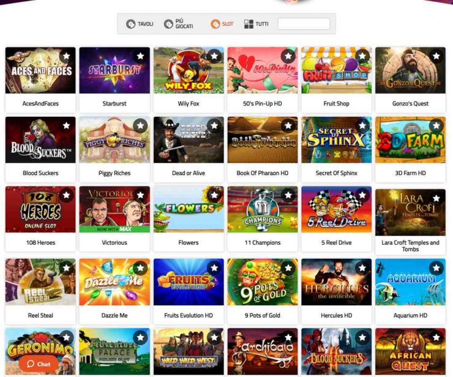Image resolution: width=453 pixels, height=377 pixels.
Task: Select the orange Slot filter icon
Action: coord(215,24)
